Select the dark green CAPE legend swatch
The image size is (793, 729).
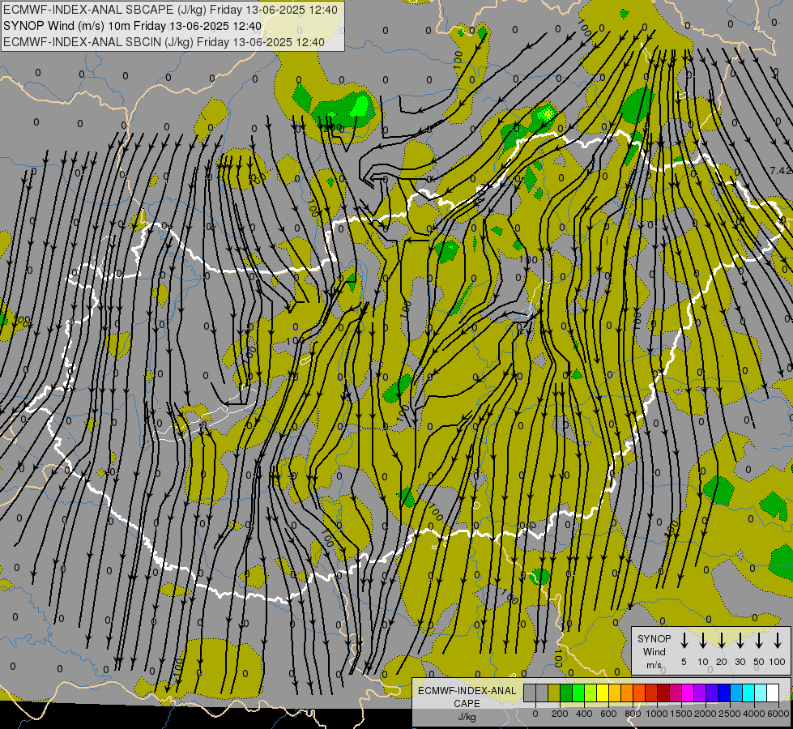(x=566, y=693)
